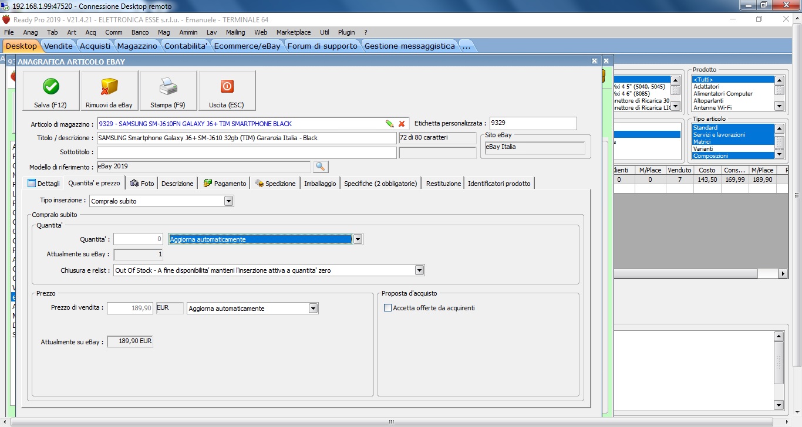The height and width of the screenshot is (427, 802).
Task: Toggle Accetta offerte da acquirenti checkbox
Action: (x=387, y=308)
